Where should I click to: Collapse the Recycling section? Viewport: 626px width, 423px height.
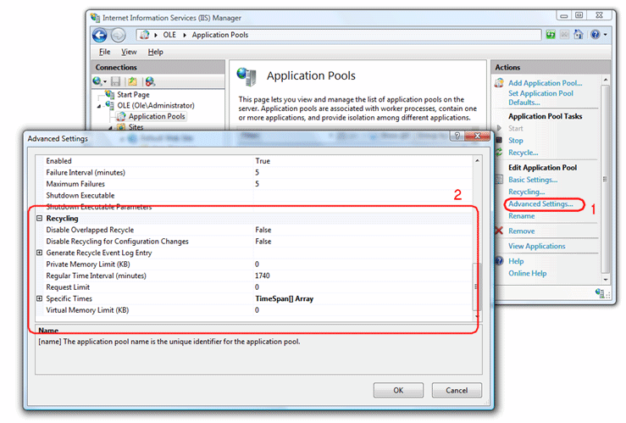coord(39,219)
